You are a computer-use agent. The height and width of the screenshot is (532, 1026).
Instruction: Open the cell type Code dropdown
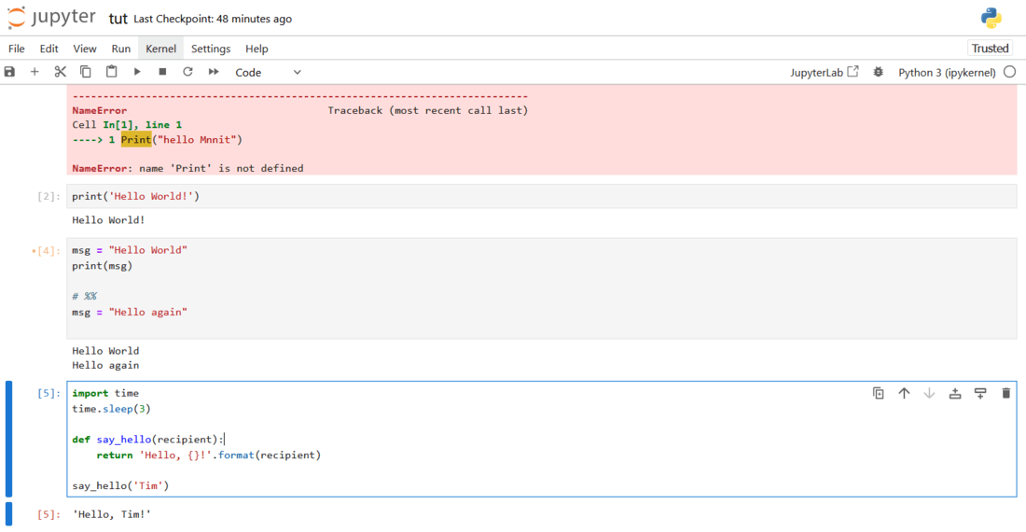(268, 72)
